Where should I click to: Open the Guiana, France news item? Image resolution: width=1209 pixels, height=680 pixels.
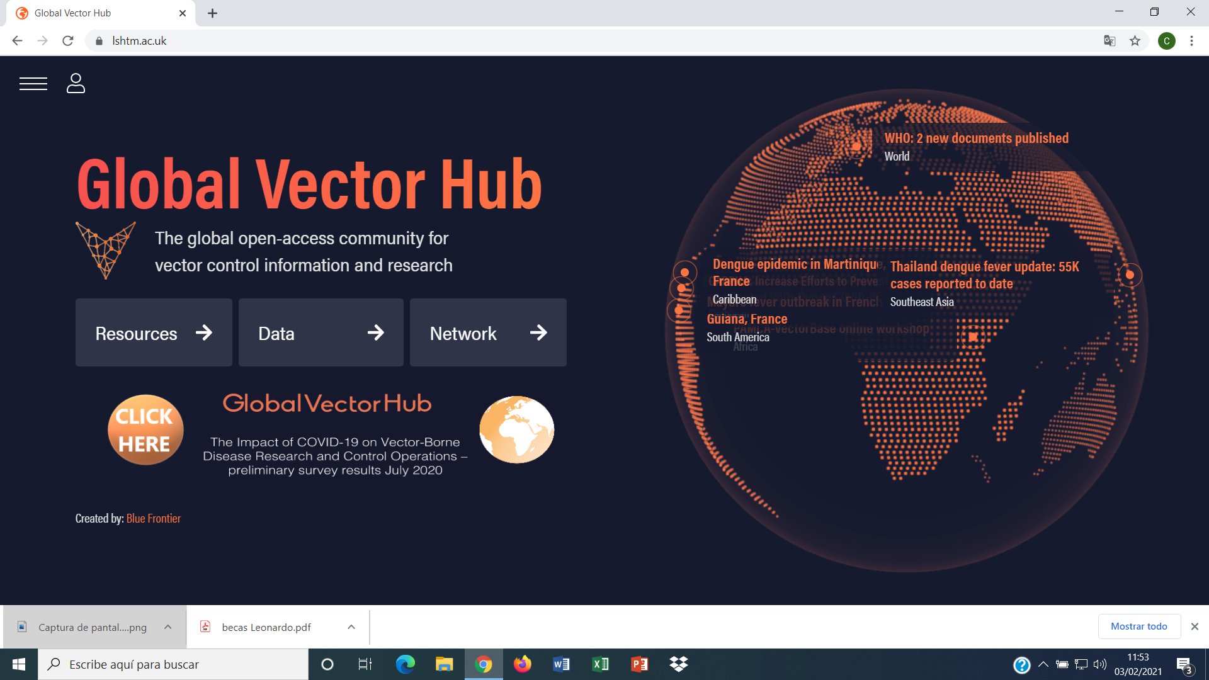pyautogui.click(x=747, y=319)
